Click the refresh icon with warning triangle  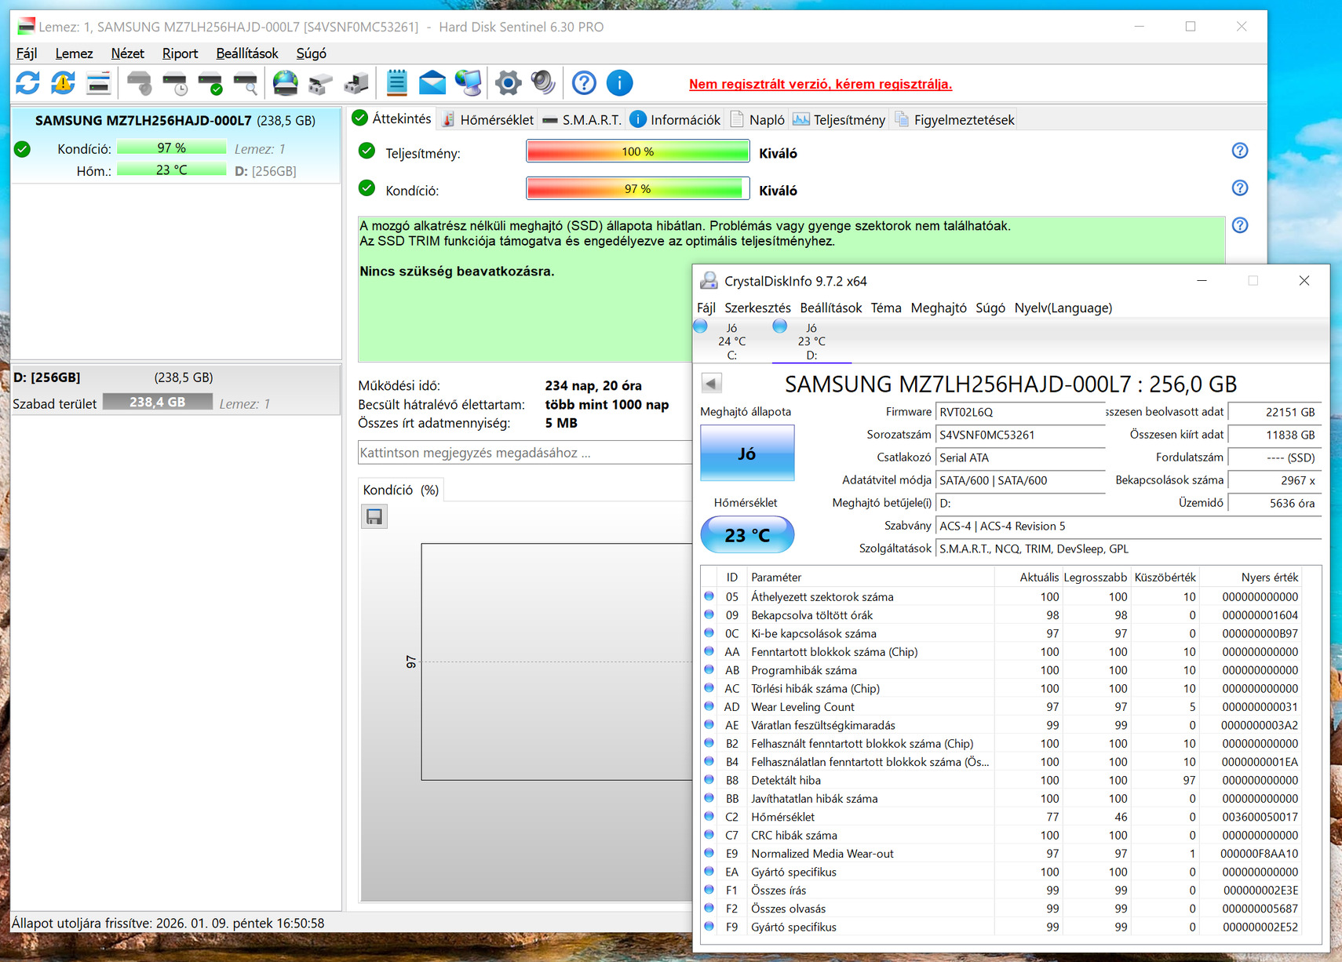(63, 83)
